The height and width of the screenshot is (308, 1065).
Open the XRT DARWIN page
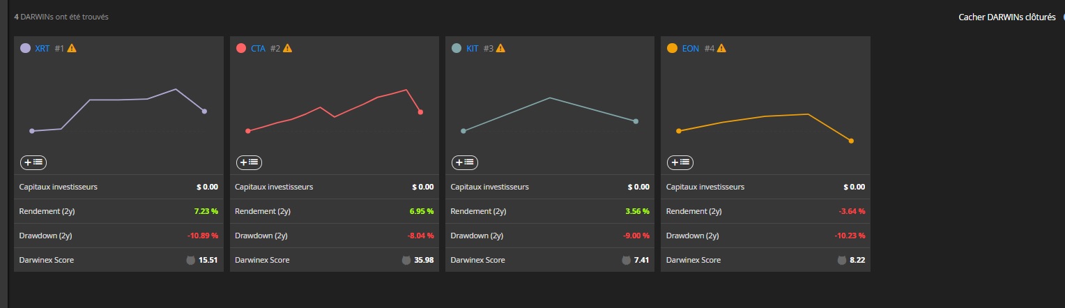[x=42, y=48]
